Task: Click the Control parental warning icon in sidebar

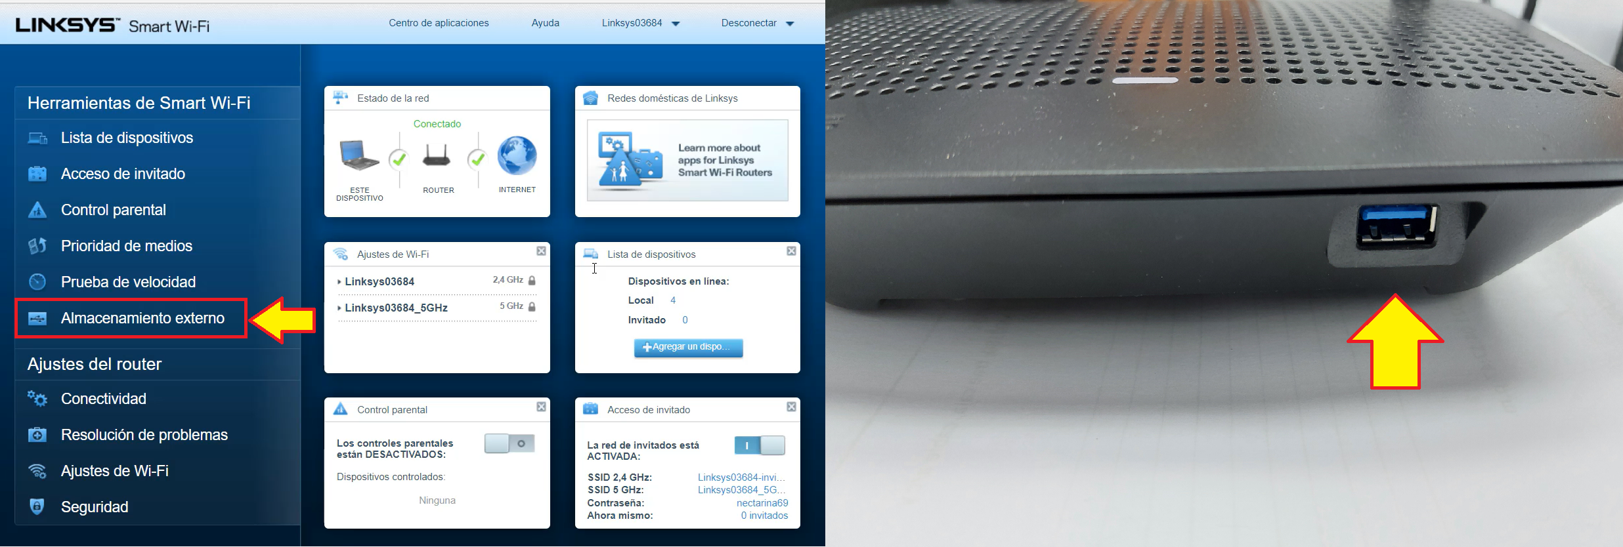Action: pyautogui.click(x=37, y=210)
